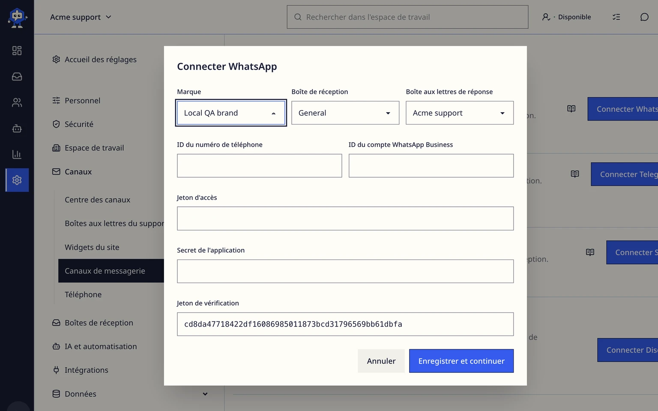The height and width of the screenshot is (411, 658).
Task: Open the bot icon in left sidebar
Action: (x=17, y=128)
